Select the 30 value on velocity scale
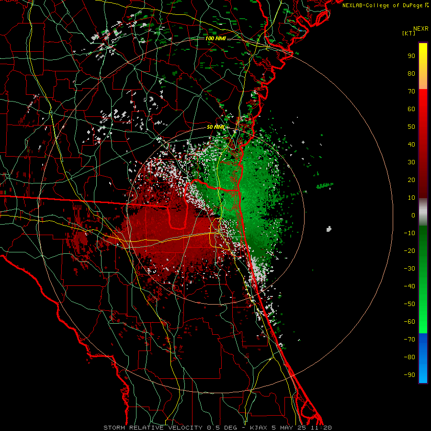431x431 pixels. point(411,162)
